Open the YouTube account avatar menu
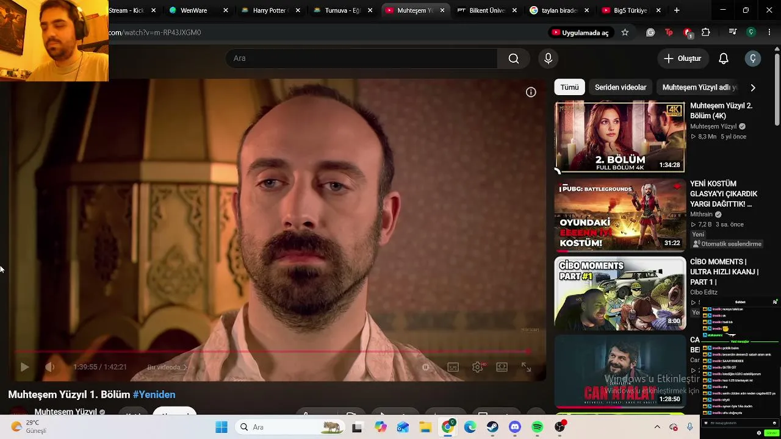Image resolution: width=781 pixels, height=439 pixels. click(x=753, y=59)
